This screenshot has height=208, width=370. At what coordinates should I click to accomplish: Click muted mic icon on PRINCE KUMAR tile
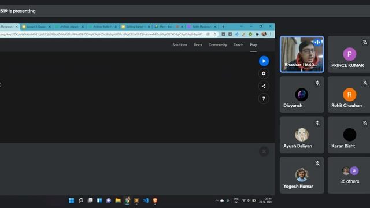365,42
